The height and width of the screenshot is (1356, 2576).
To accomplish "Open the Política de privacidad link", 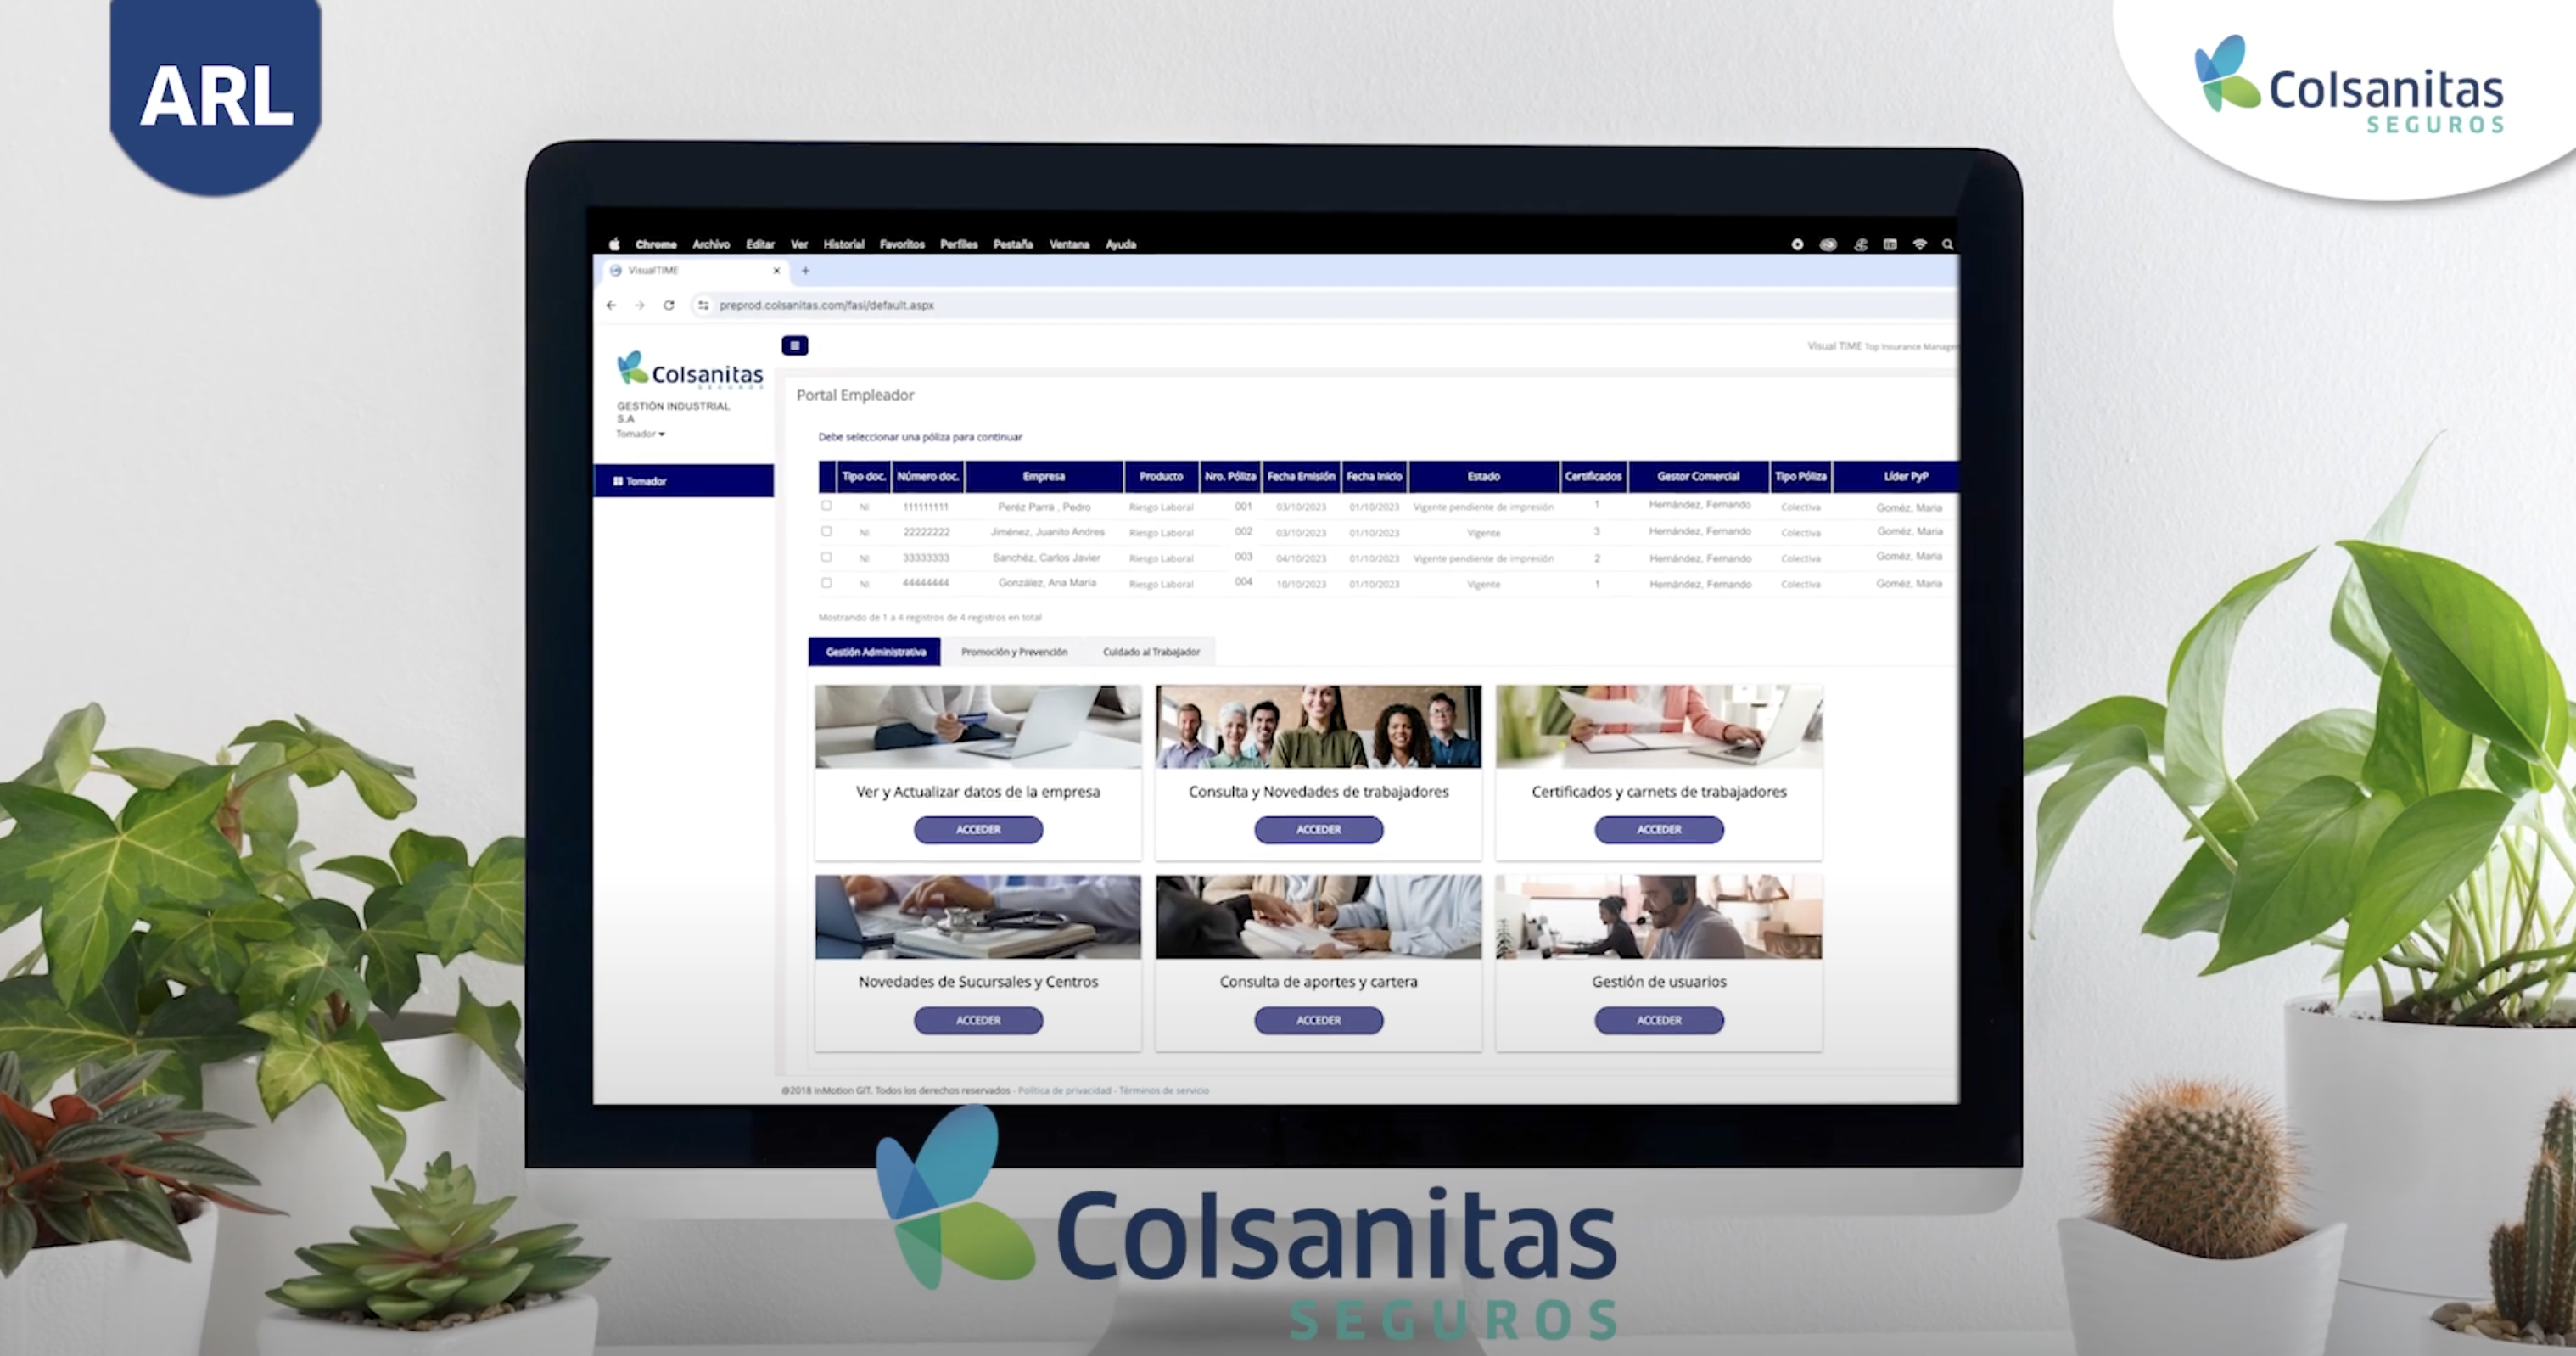I will tap(1064, 1091).
